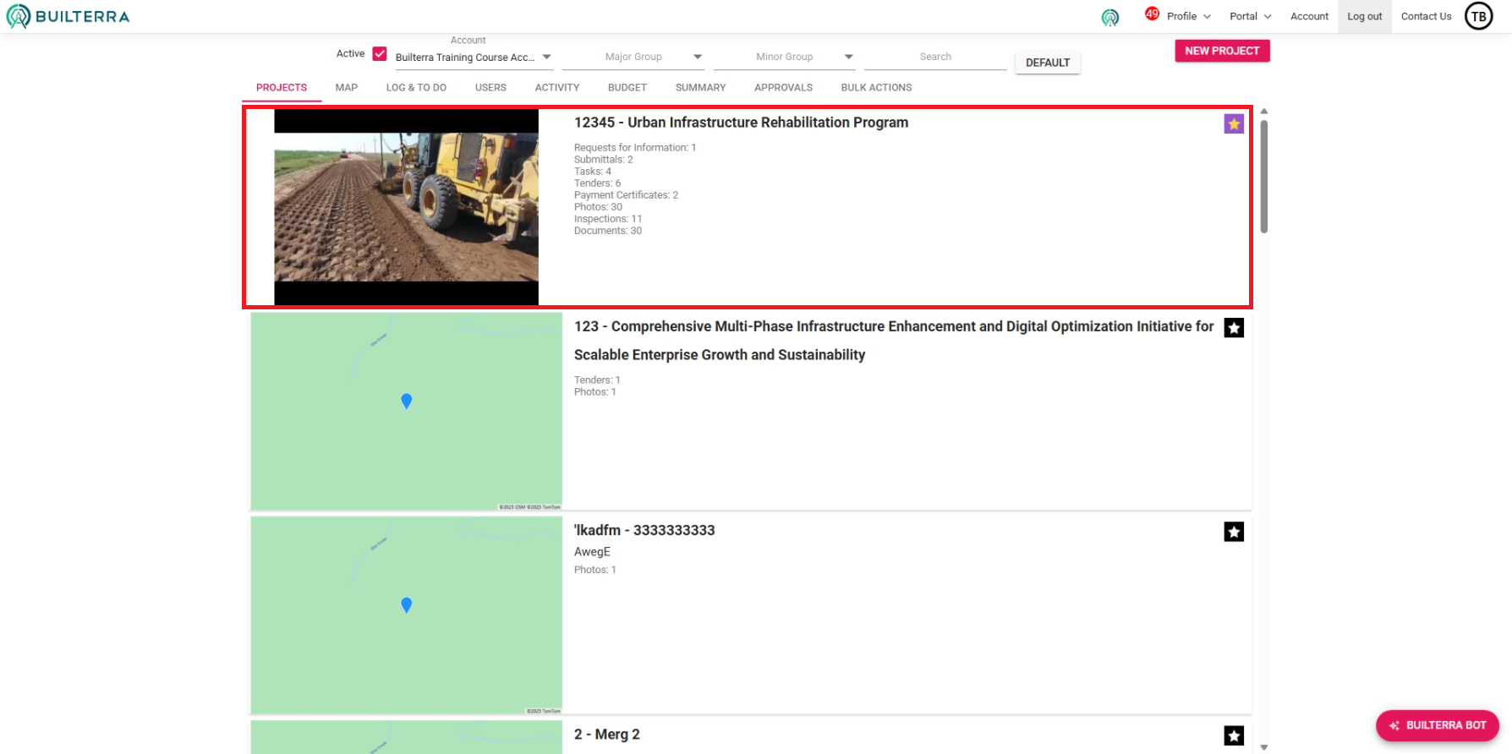Open the Contact Us link

click(x=1426, y=16)
